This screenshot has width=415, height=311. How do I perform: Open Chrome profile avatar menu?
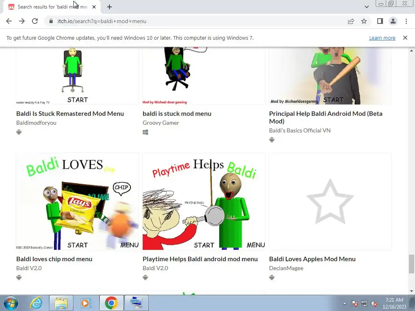tap(393, 21)
